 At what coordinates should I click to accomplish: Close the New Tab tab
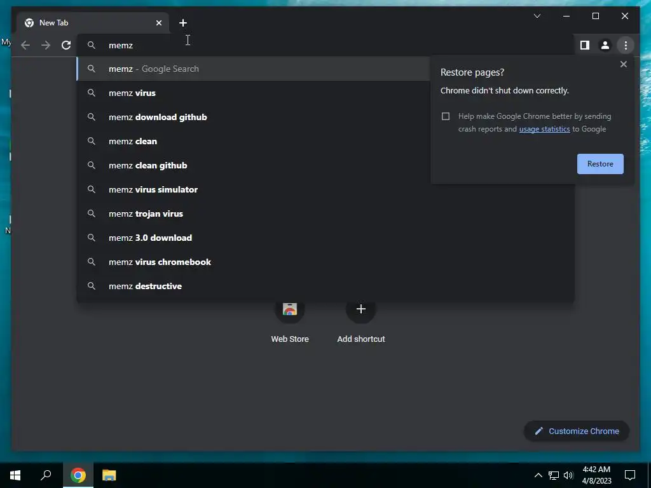(x=158, y=23)
